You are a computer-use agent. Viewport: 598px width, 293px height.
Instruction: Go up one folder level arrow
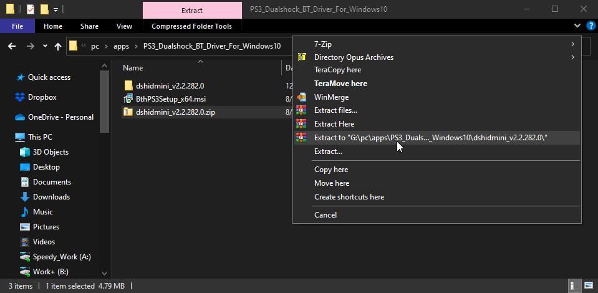[58, 47]
